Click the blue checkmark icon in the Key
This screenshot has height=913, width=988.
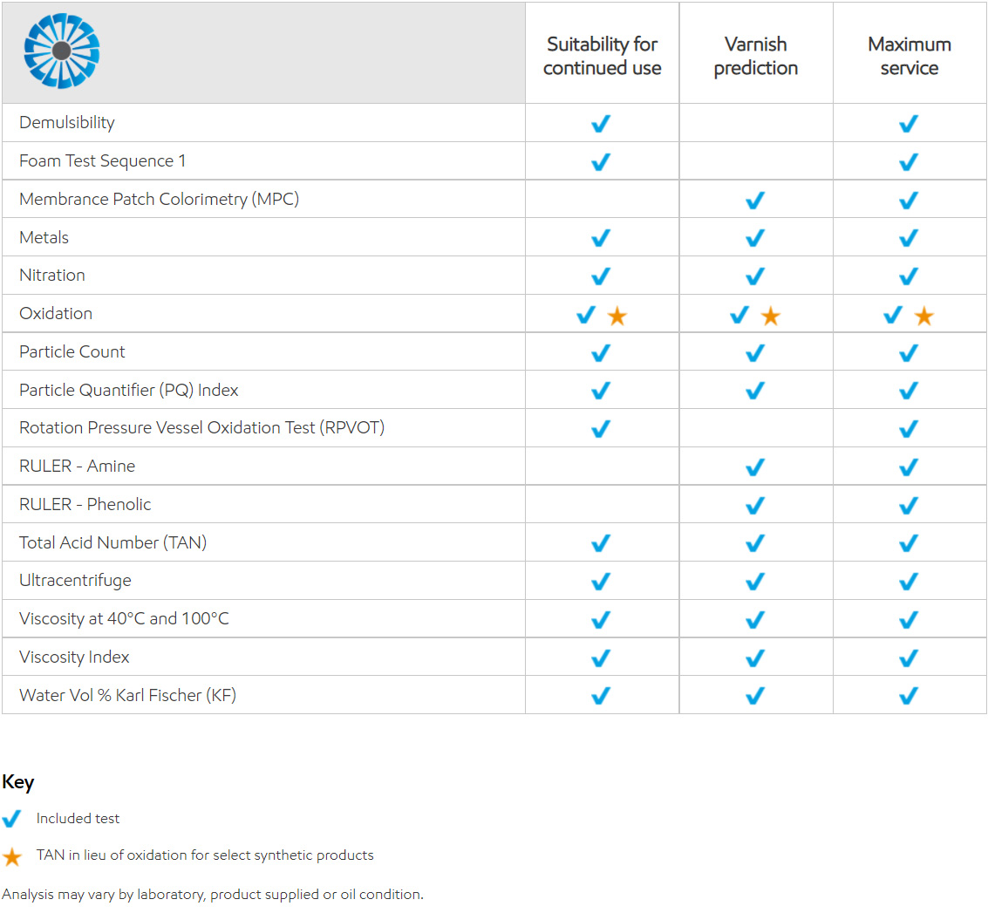12,819
